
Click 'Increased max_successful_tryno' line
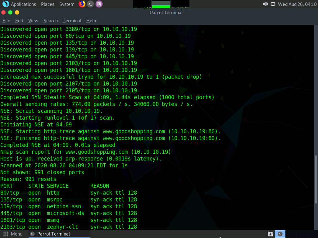[101, 77]
